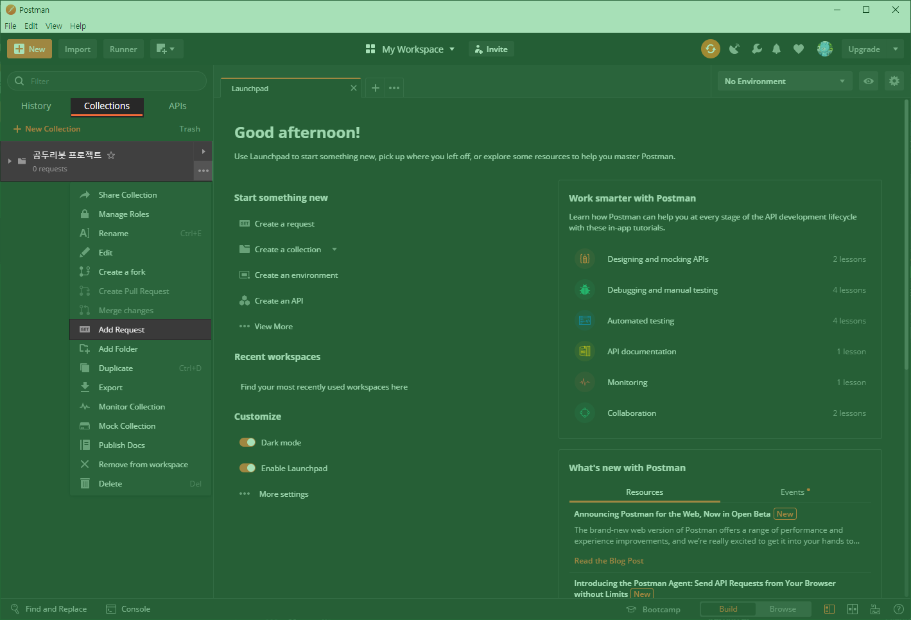Click the new window icon button
911x620 pixels.
(x=167, y=49)
